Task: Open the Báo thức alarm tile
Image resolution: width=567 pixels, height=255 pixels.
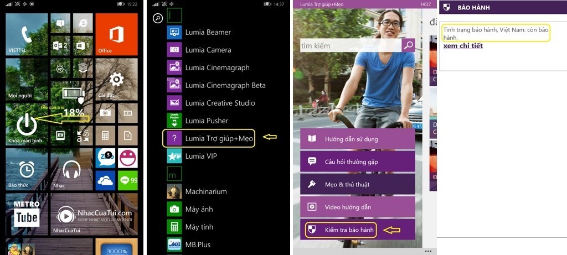Action: [x=27, y=169]
